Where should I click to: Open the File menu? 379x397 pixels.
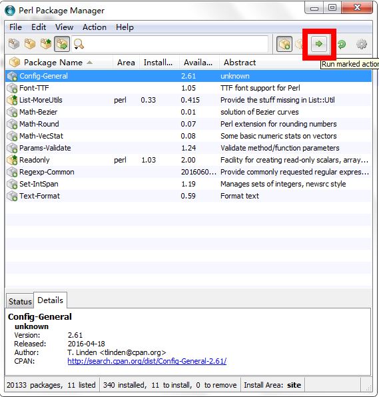pos(15,27)
